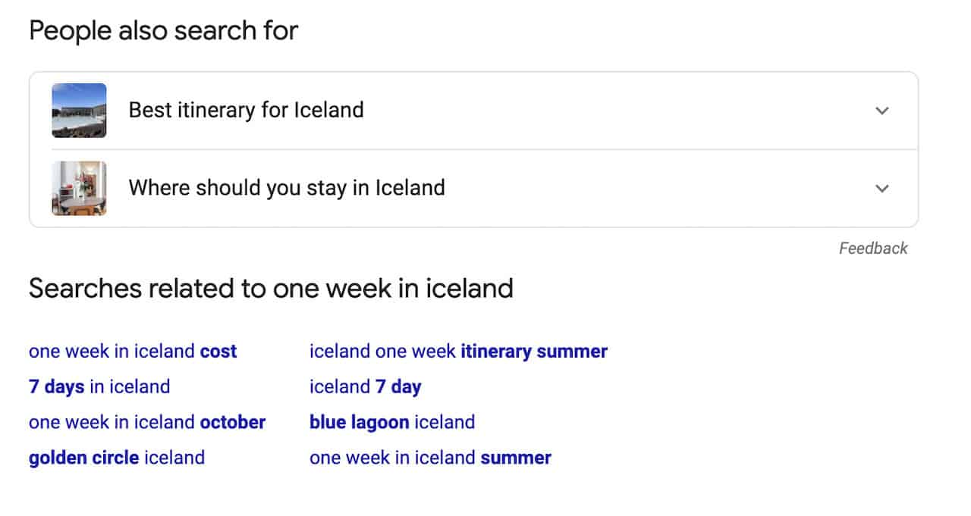This screenshot has height=516, width=971.
Task: Open the one week in iceland cost search
Action: coord(133,352)
